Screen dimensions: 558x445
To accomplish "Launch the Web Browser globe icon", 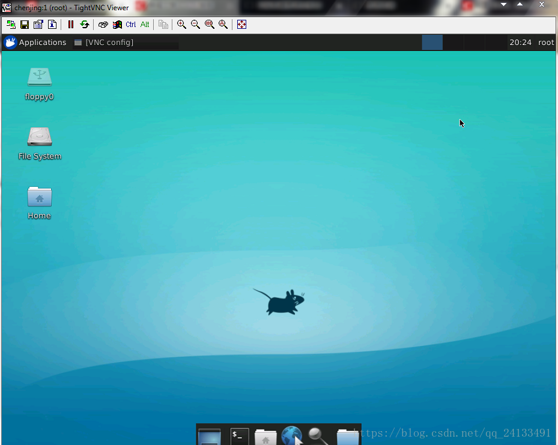I will click(x=292, y=436).
